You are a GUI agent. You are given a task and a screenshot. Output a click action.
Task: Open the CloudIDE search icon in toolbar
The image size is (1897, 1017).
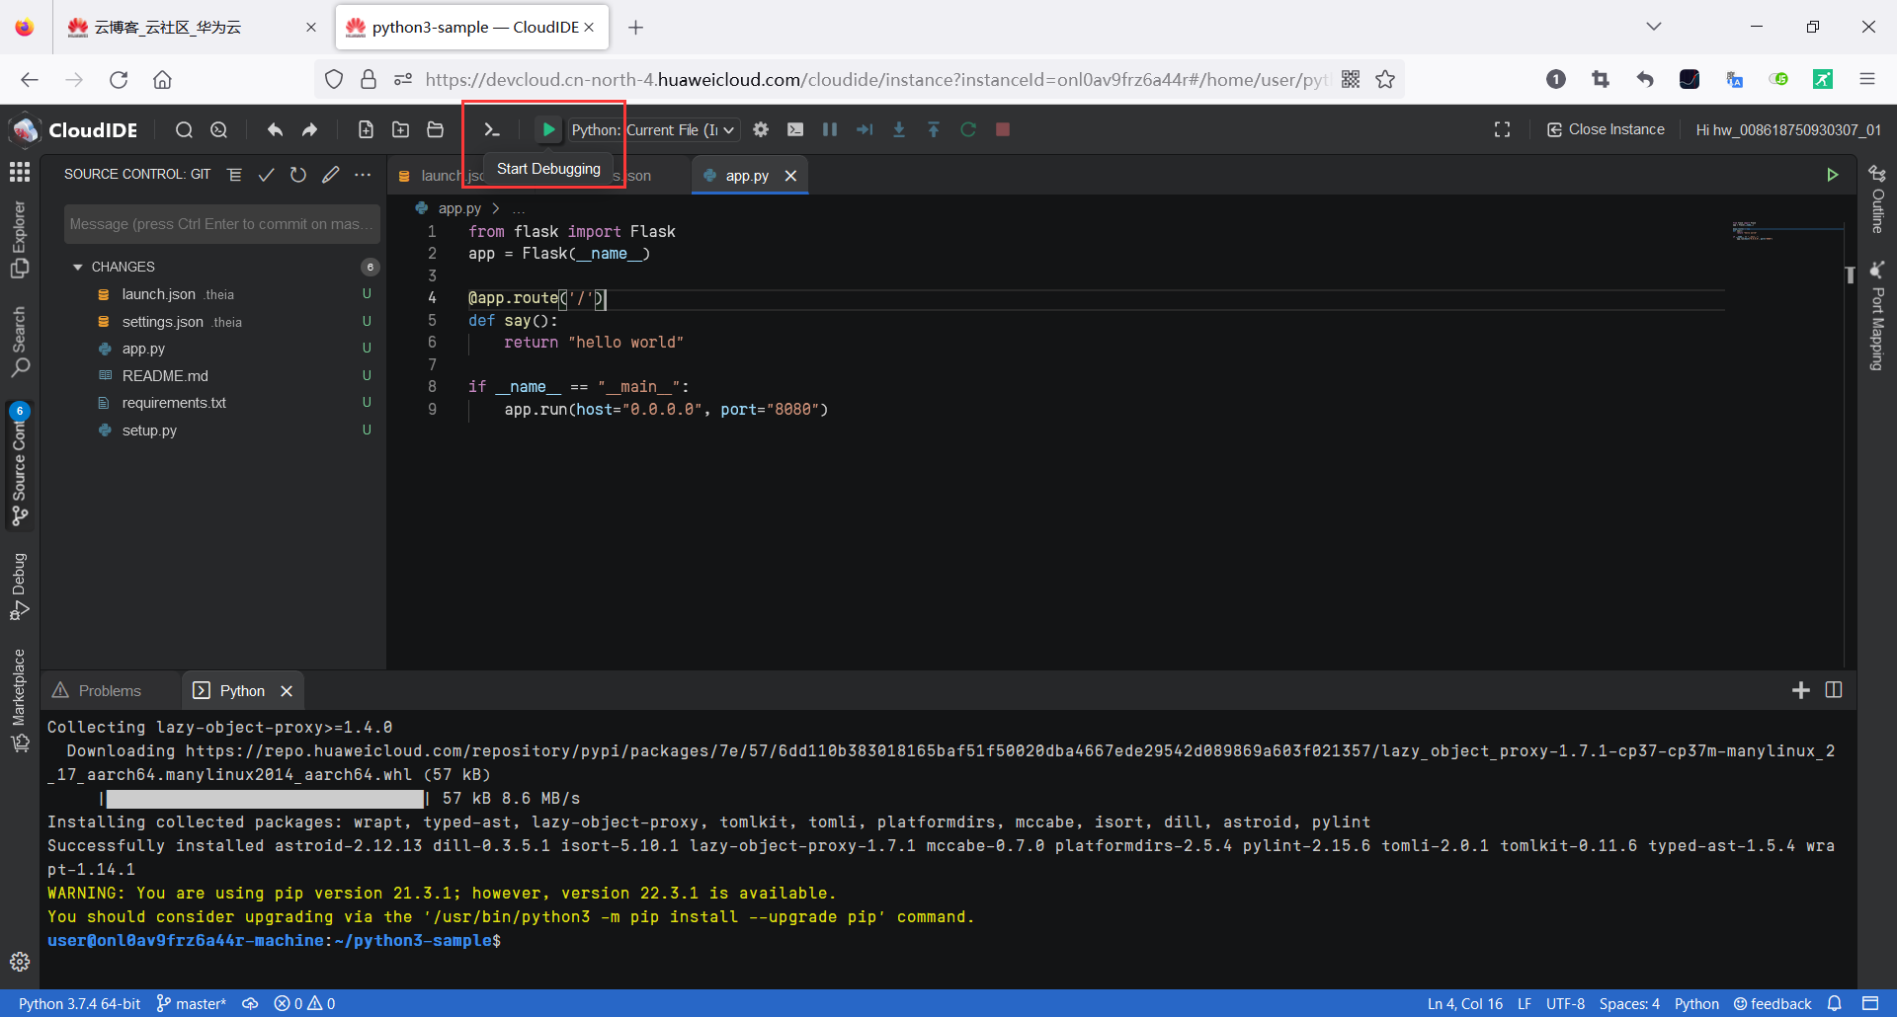(x=184, y=129)
